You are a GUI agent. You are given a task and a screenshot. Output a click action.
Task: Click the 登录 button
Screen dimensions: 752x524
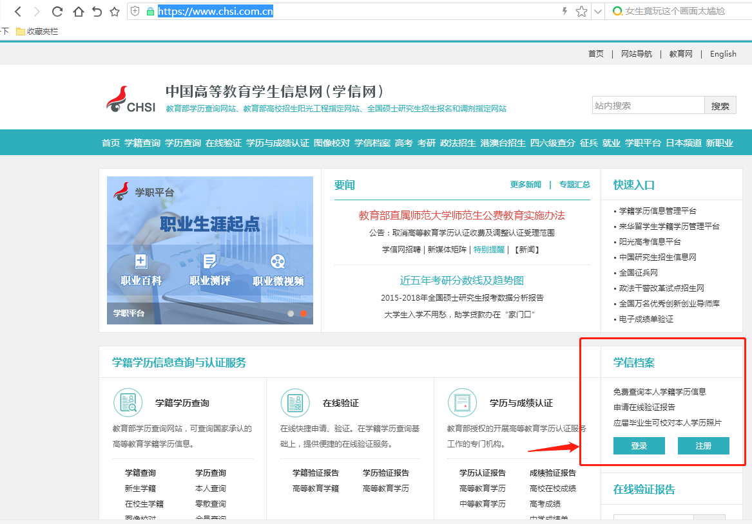(639, 446)
